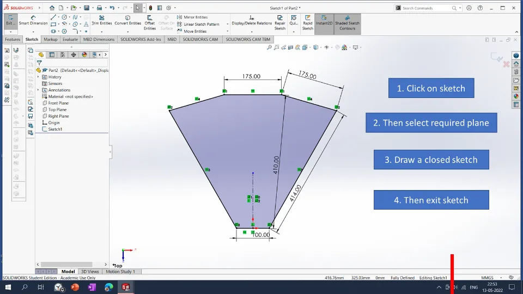Select Front Plane in the feature tree
Screen dimensions: 523x294
(56, 103)
